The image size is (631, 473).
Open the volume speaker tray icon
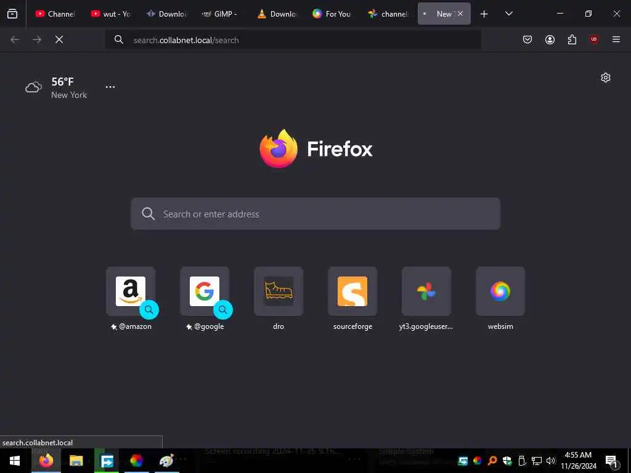pyautogui.click(x=551, y=461)
